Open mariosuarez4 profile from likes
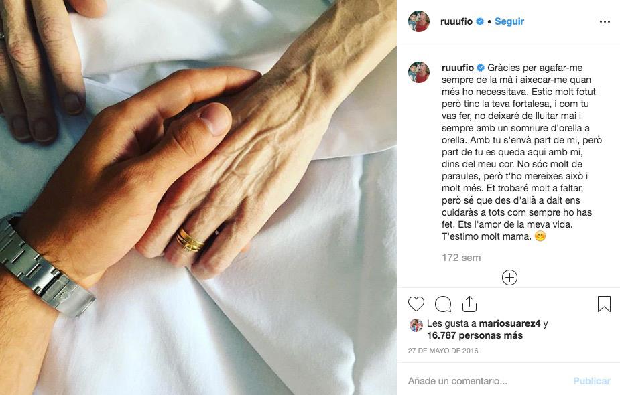 (x=509, y=323)
